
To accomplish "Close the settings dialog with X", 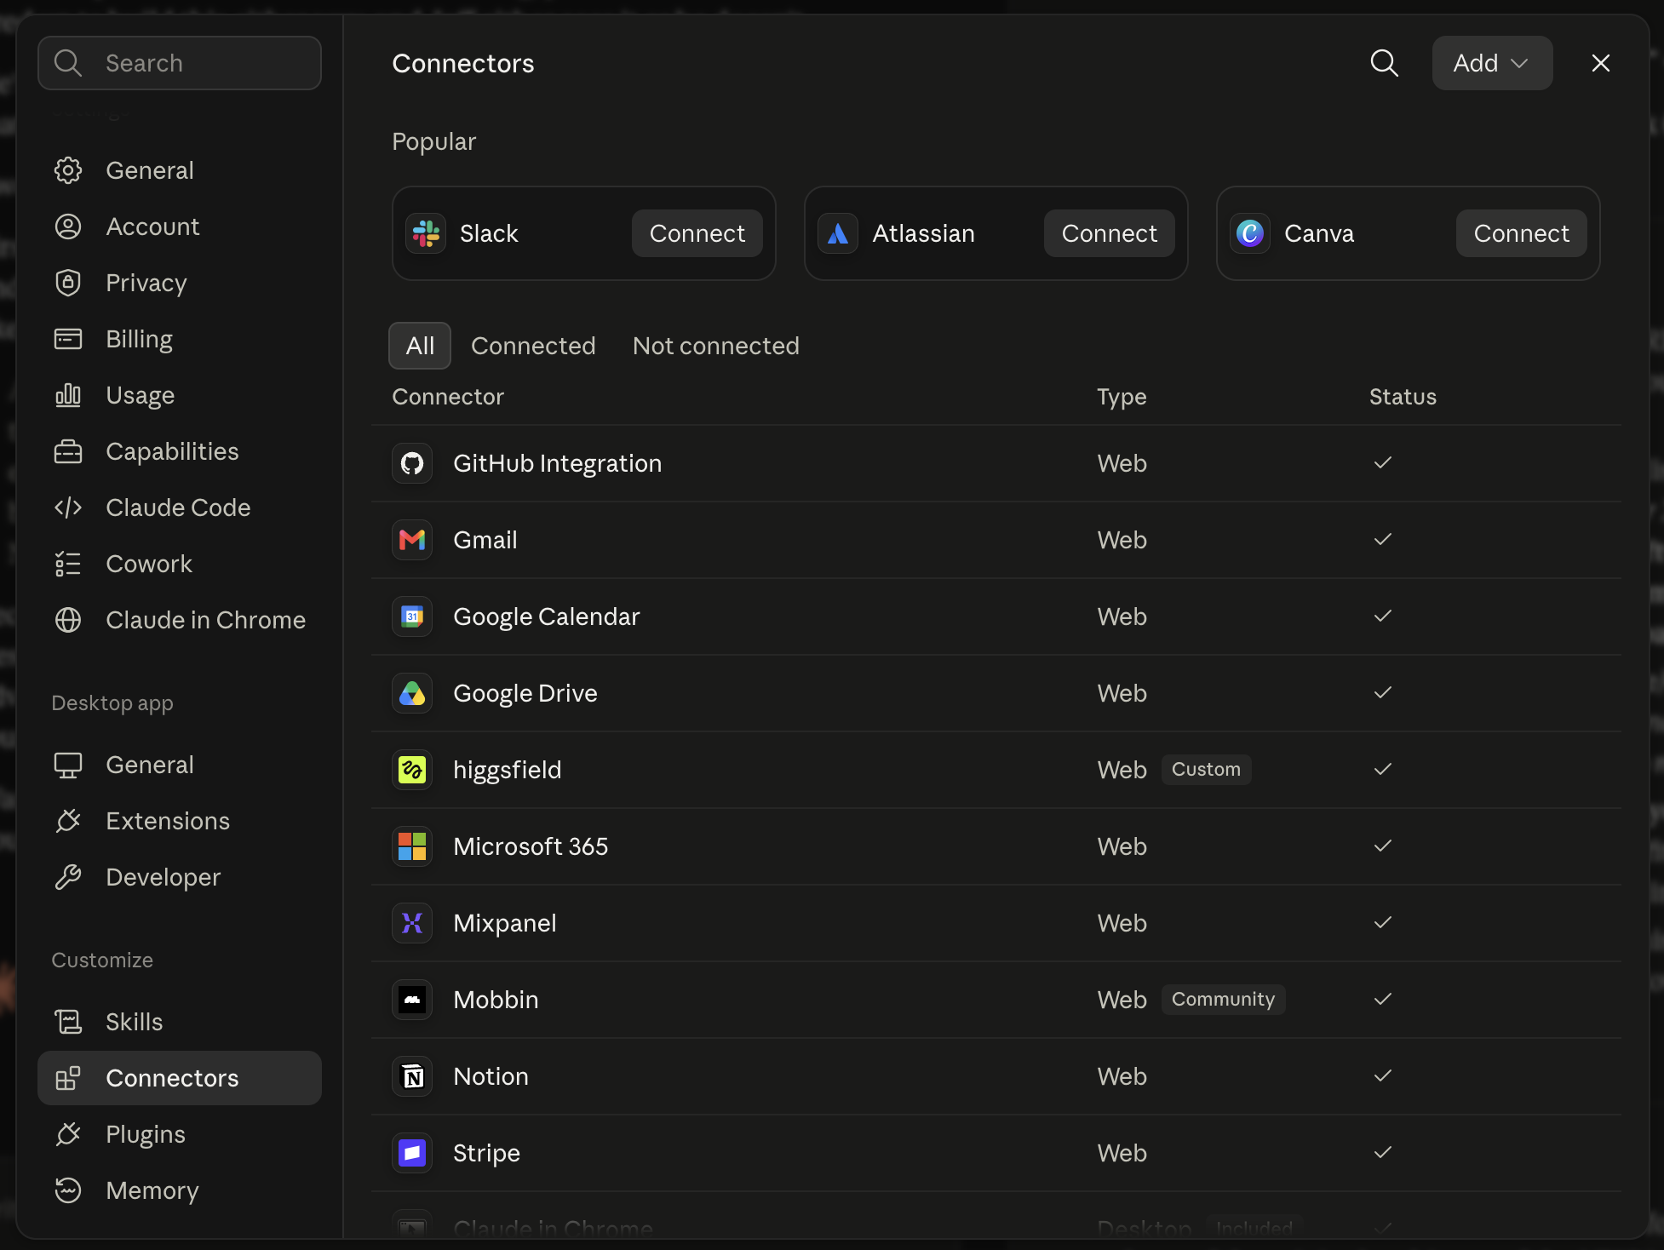I will (x=1601, y=63).
